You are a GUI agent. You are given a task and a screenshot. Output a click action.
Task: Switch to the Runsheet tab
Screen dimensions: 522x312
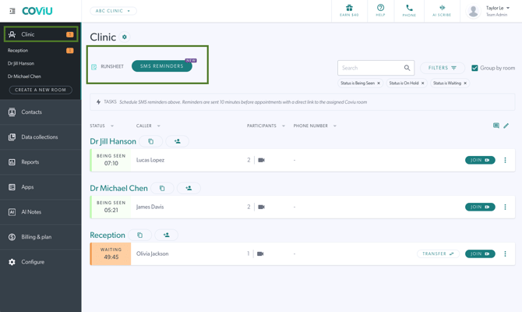point(108,66)
